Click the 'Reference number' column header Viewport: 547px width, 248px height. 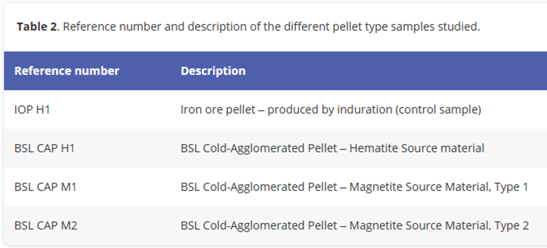point(66,71)
